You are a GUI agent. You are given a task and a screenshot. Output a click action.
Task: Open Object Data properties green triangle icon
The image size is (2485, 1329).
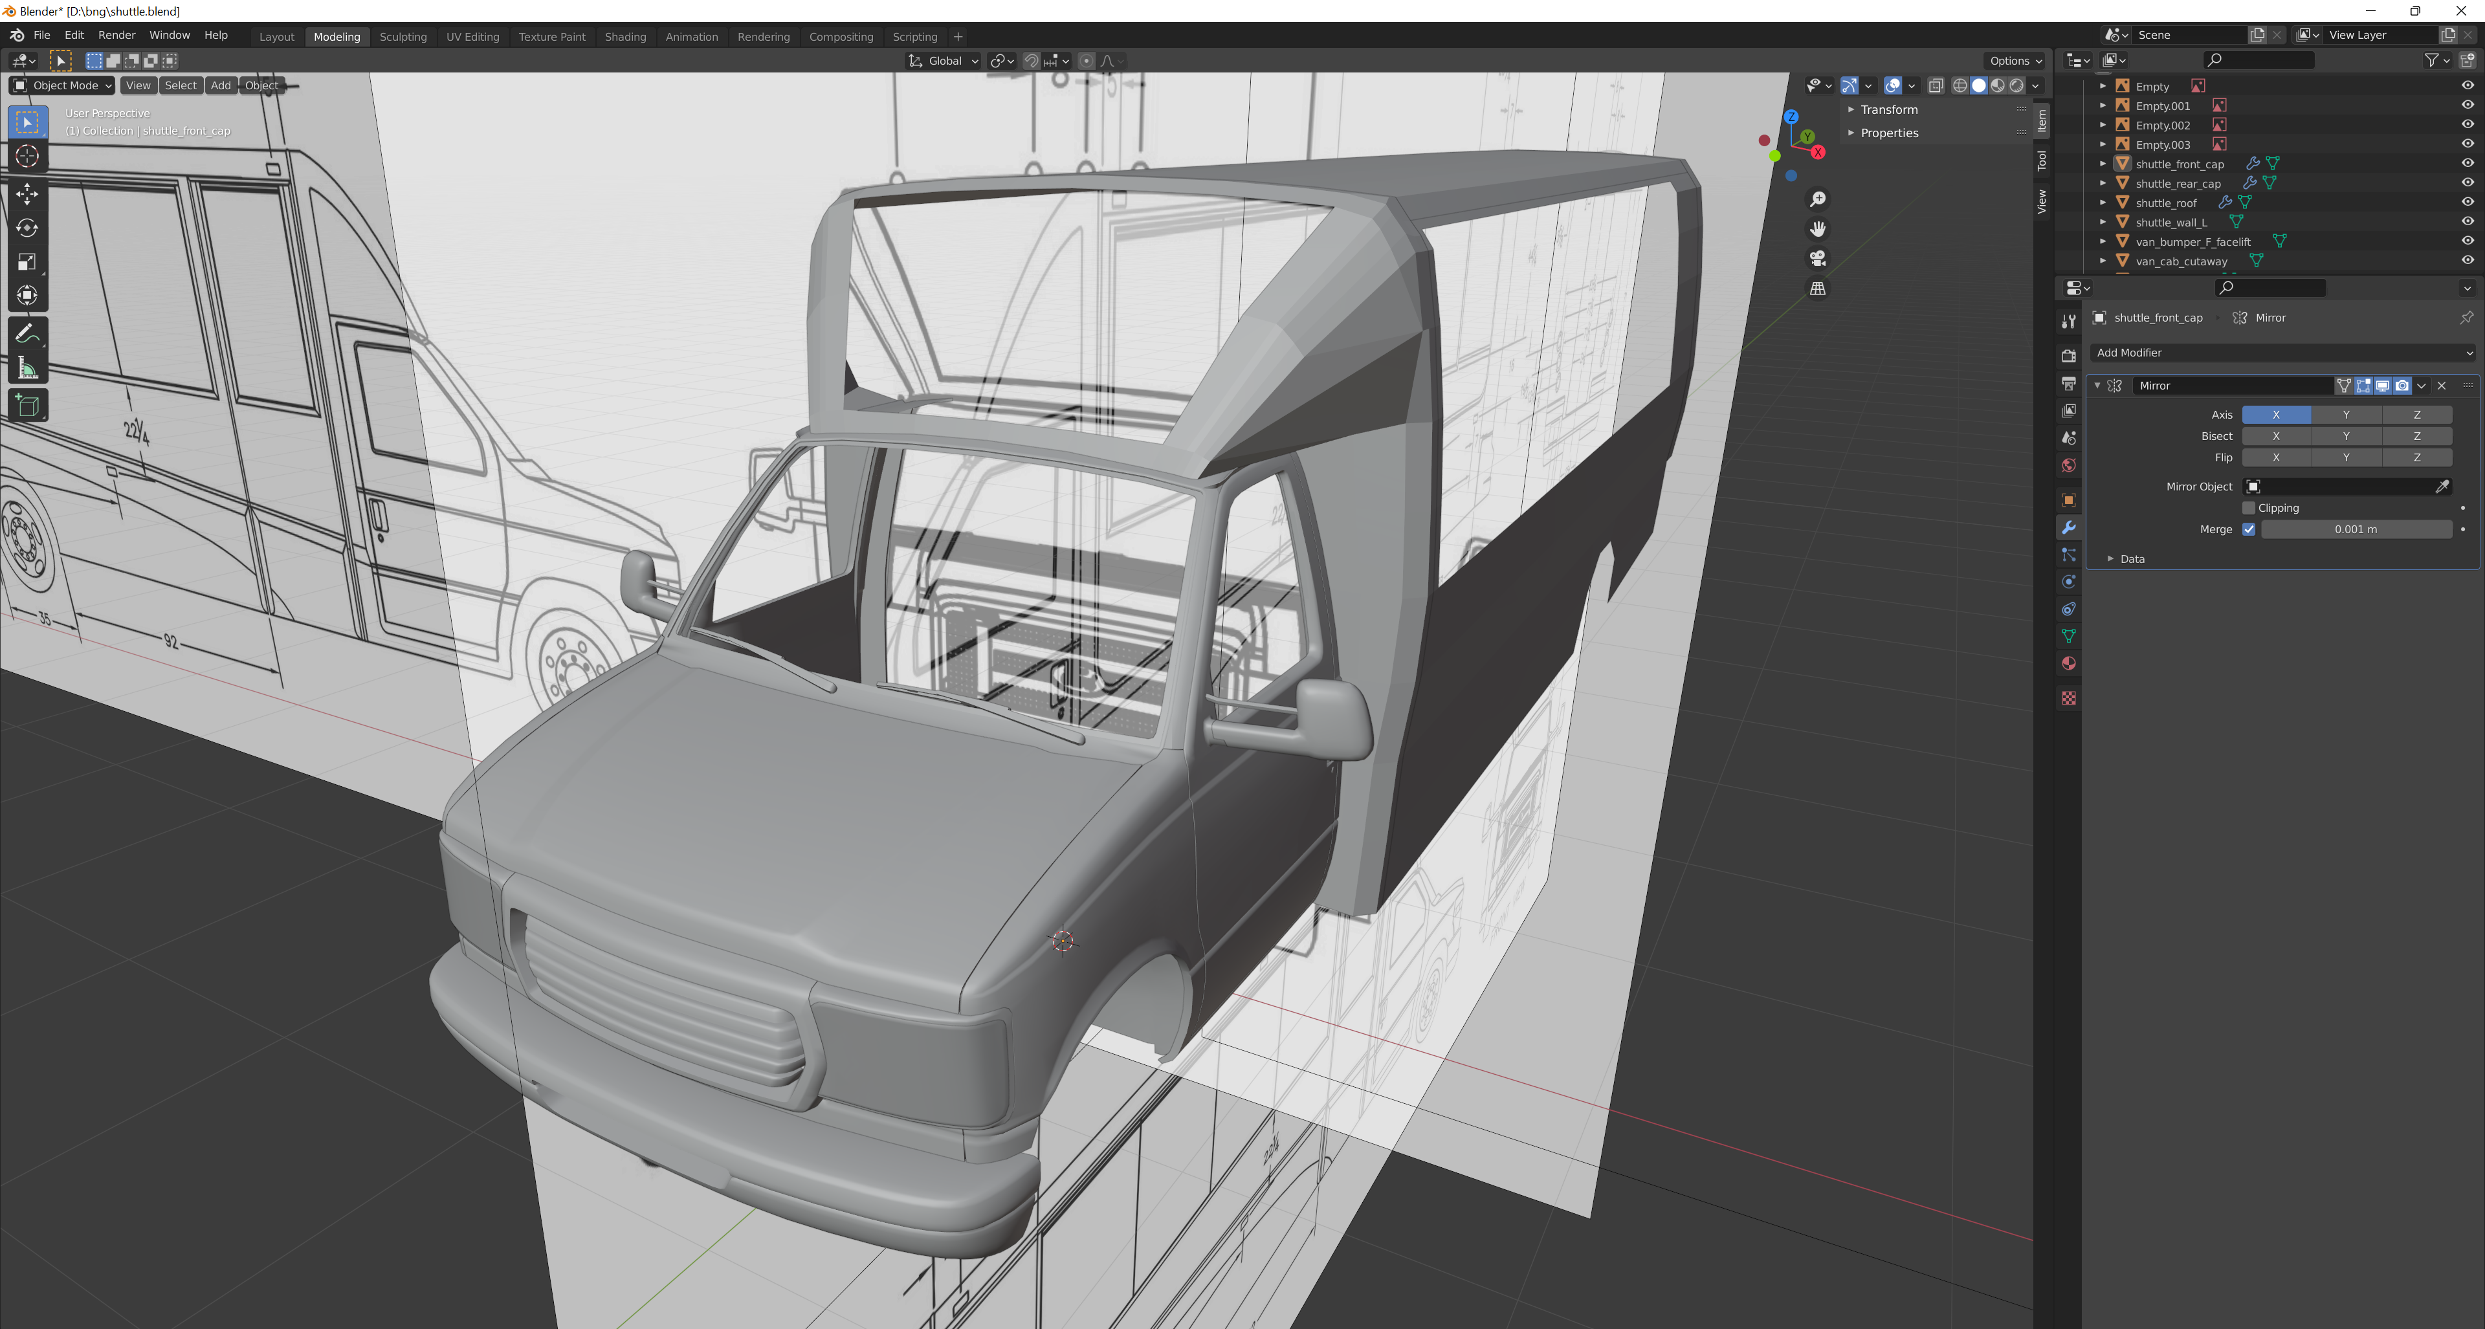[x=2068, y=635]
